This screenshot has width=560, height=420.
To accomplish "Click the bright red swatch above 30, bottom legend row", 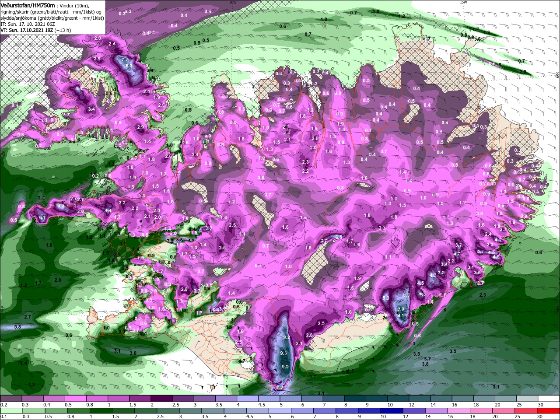I will [549, 411].
